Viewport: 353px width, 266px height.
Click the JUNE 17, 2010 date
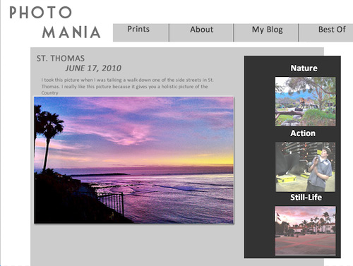(93, 68)
